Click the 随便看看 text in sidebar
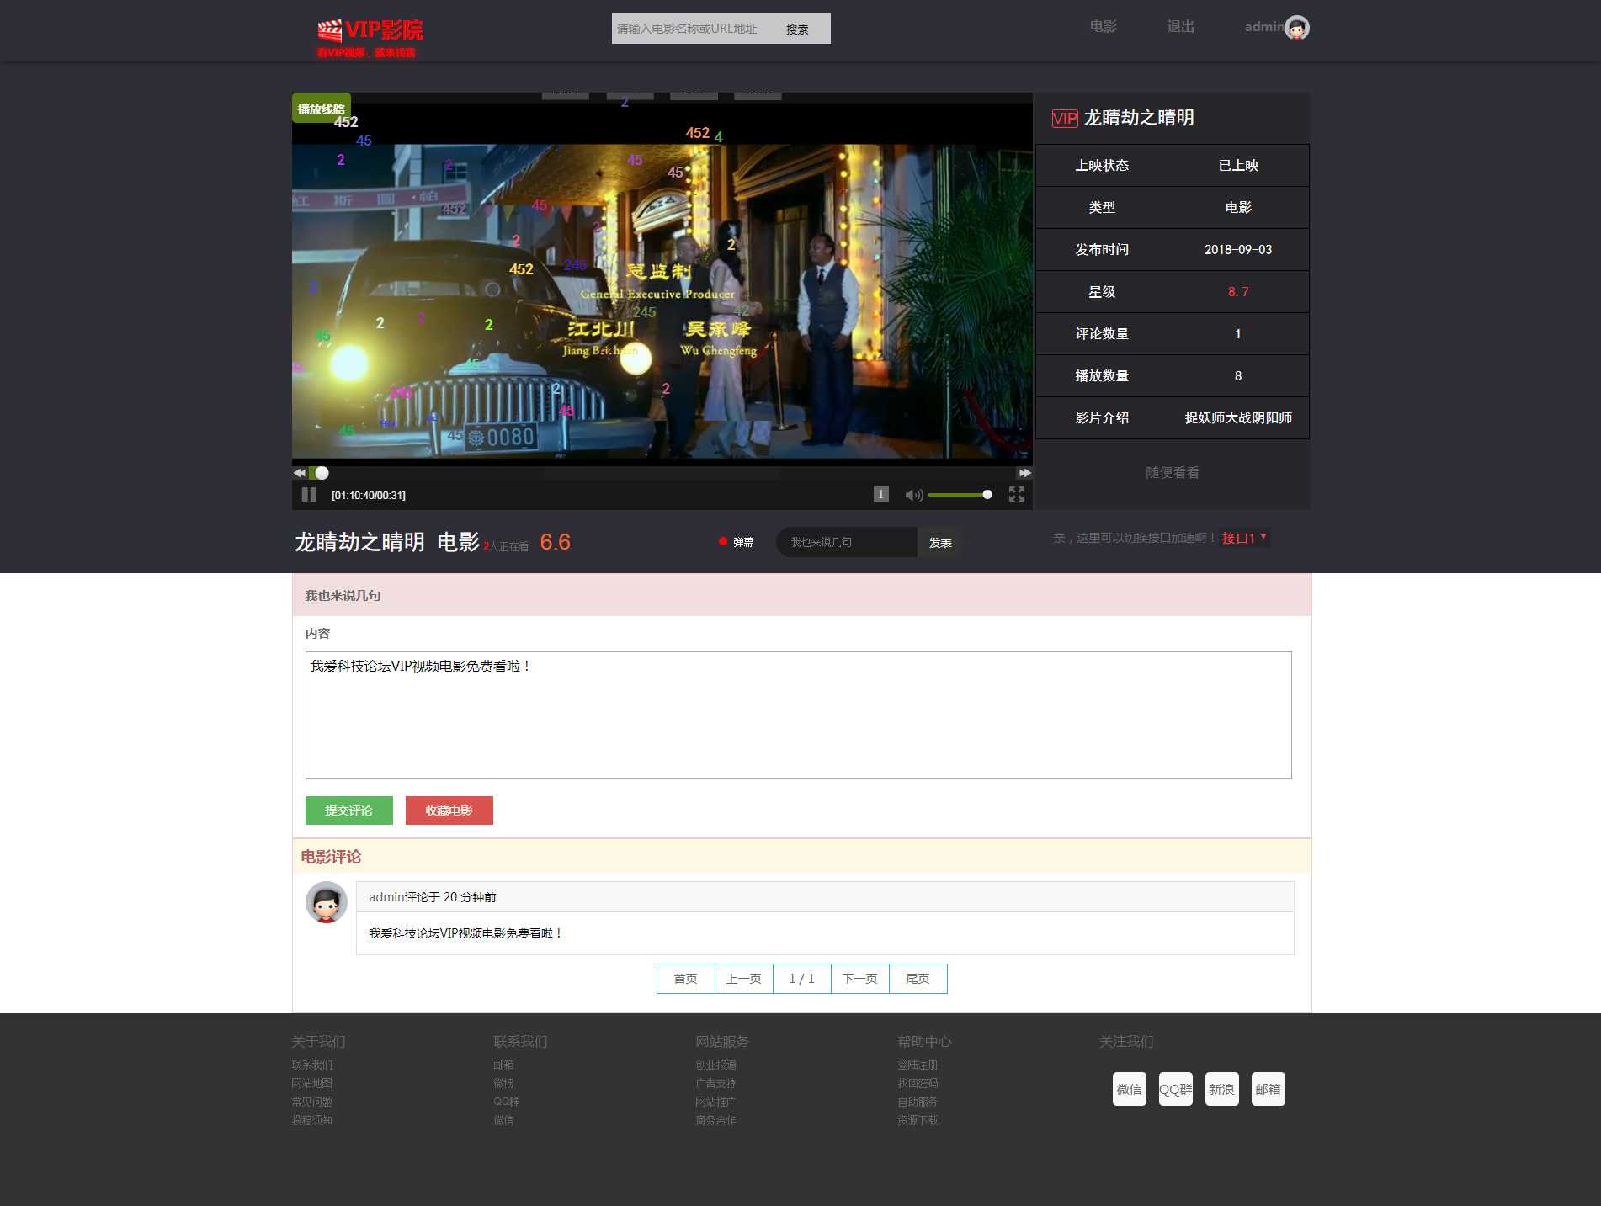This screenshot has width=1601, height=1206. (x=1172, y=473)
